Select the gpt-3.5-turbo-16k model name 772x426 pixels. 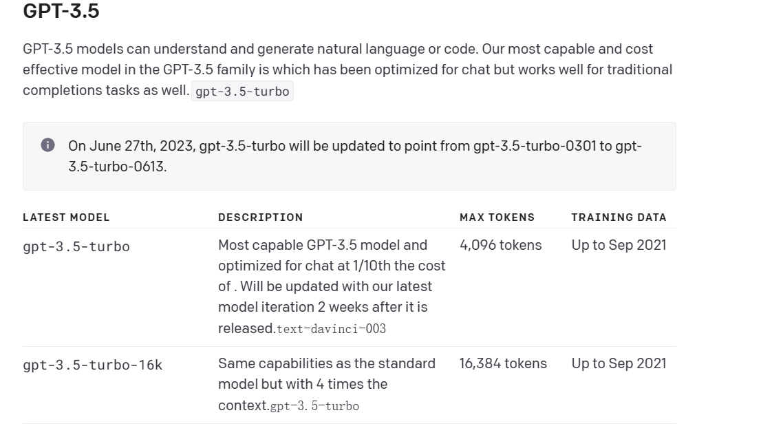click(92, 365)
